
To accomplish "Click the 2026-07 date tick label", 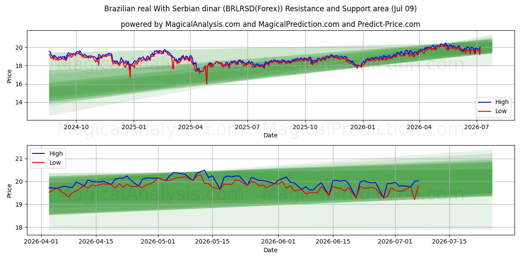I will coord(476,127).
